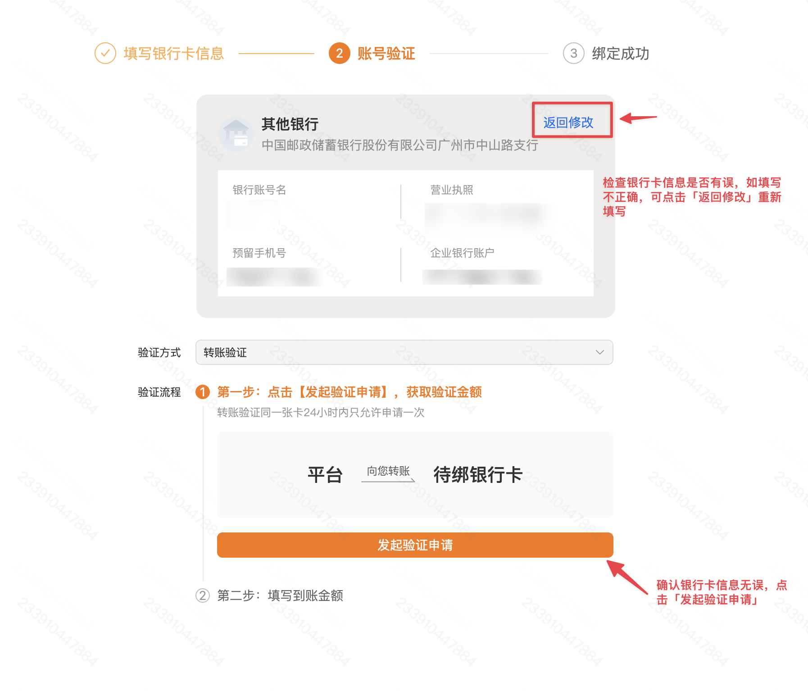Click the numbered circle ① in 验证流程
The image size is (808, 691).
pyautogui.click(x=204, y=392)
